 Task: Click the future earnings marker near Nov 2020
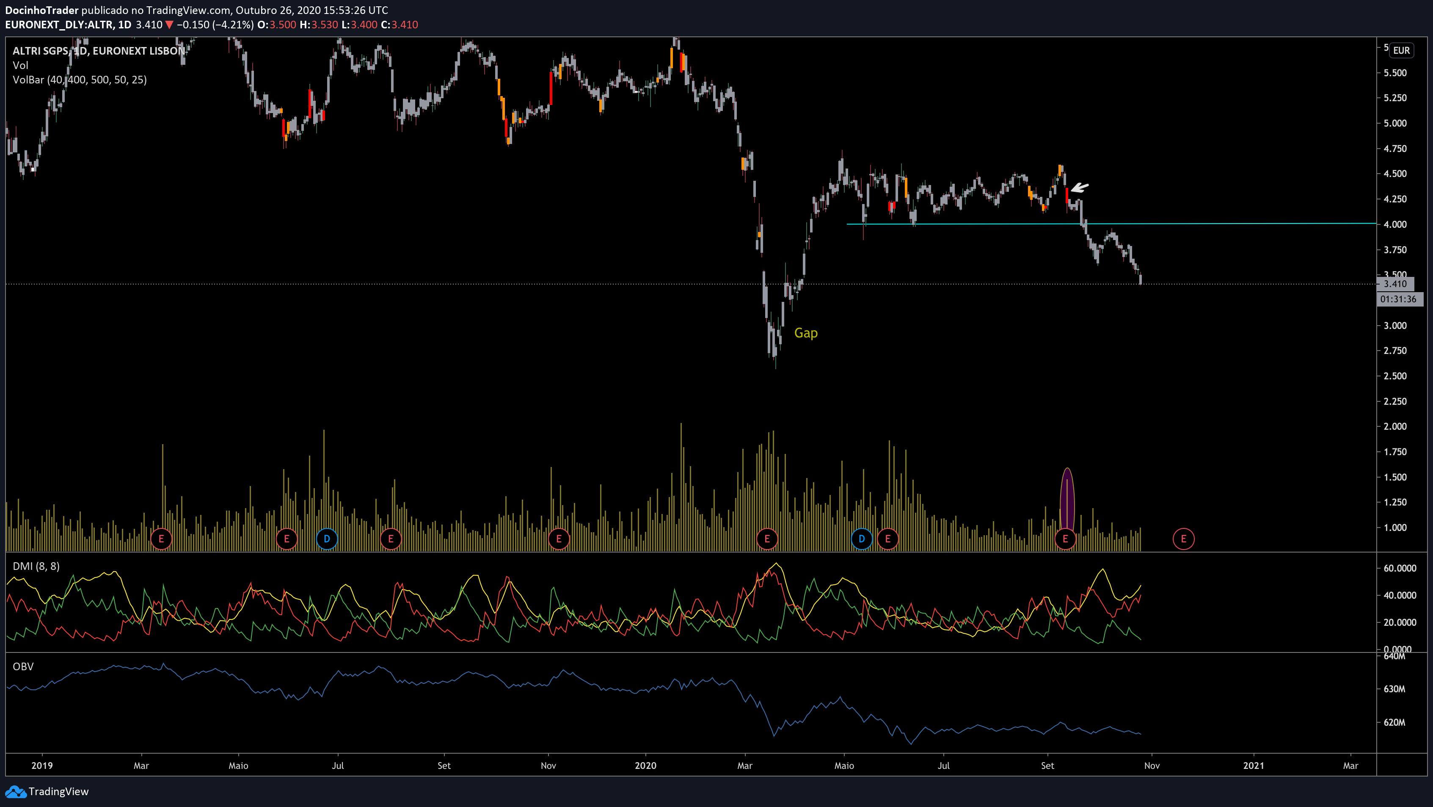click(x=1183, y=539)
